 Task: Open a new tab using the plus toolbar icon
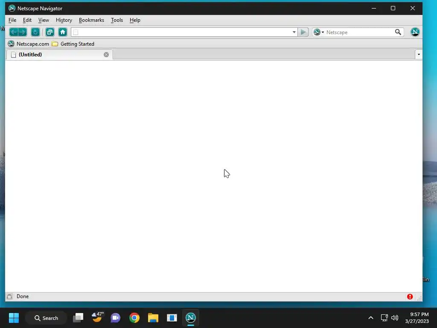(50, 32)
